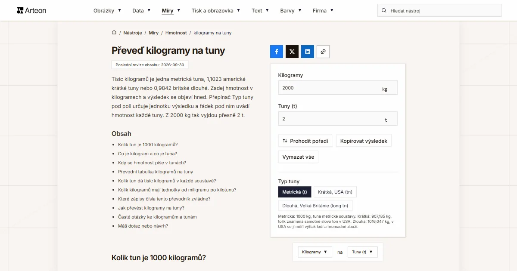The height and width of the screenshot is (271, 517).
Task: Open the Převodní tabulka kilogramů na tuny link
Action: coord(156,172)
